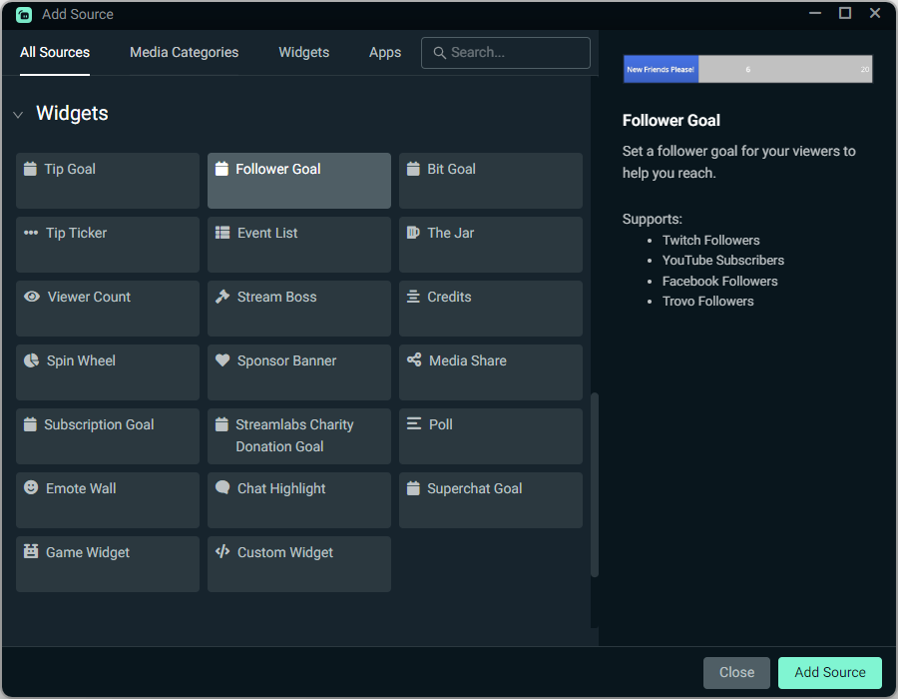Collapse the Widgets section

point(18,114)
